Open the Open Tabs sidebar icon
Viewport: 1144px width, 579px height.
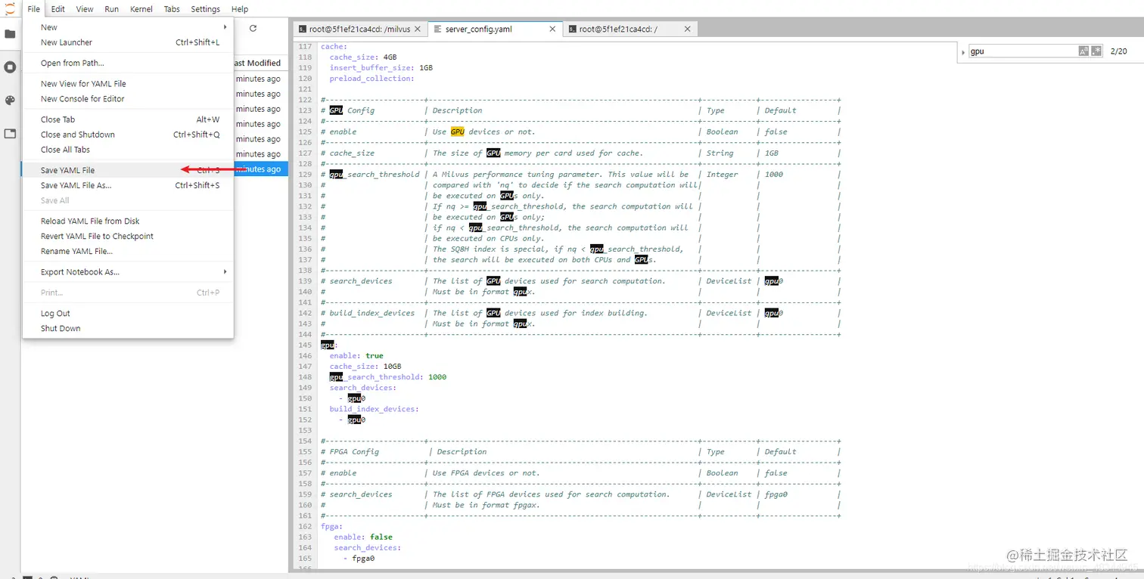pyautogui.click(x=10, y=134)
